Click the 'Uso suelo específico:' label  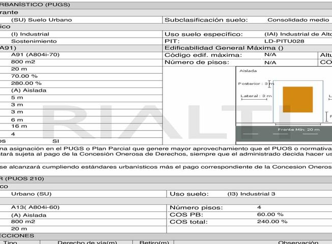(x=204, y=34)
